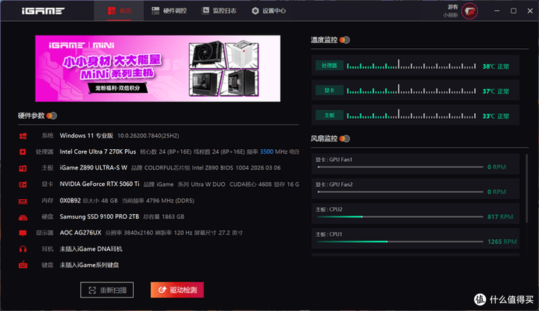Click the 耳机 headphone icon
Screen dimensions: 539x311
click(22, 249)
